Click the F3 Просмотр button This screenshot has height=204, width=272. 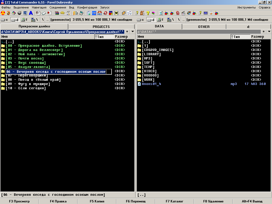tap(19, 201)
